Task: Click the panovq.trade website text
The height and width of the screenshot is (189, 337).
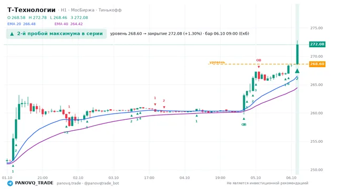Action: point(69,183)
